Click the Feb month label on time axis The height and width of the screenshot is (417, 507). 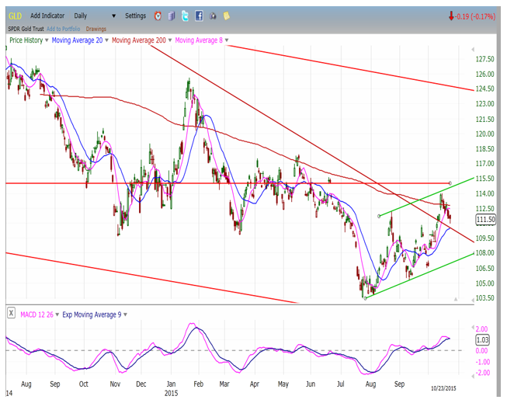point(198,384)
